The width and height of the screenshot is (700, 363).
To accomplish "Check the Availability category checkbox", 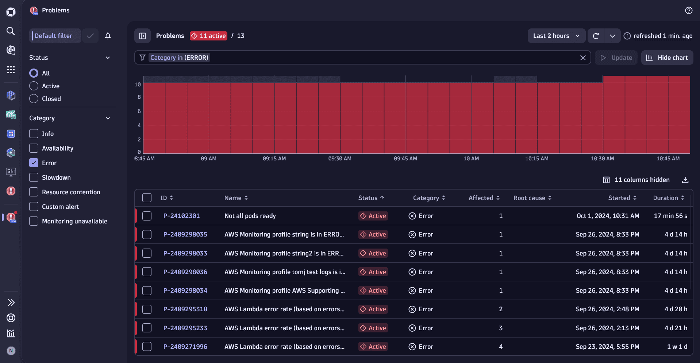I will pos(34,148).
